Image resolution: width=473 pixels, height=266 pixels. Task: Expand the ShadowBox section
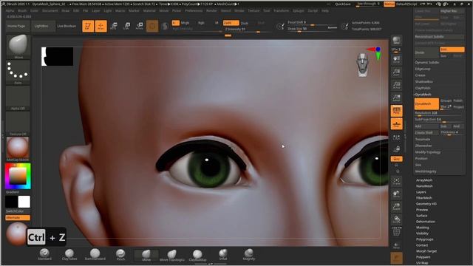tap(423, 82)
